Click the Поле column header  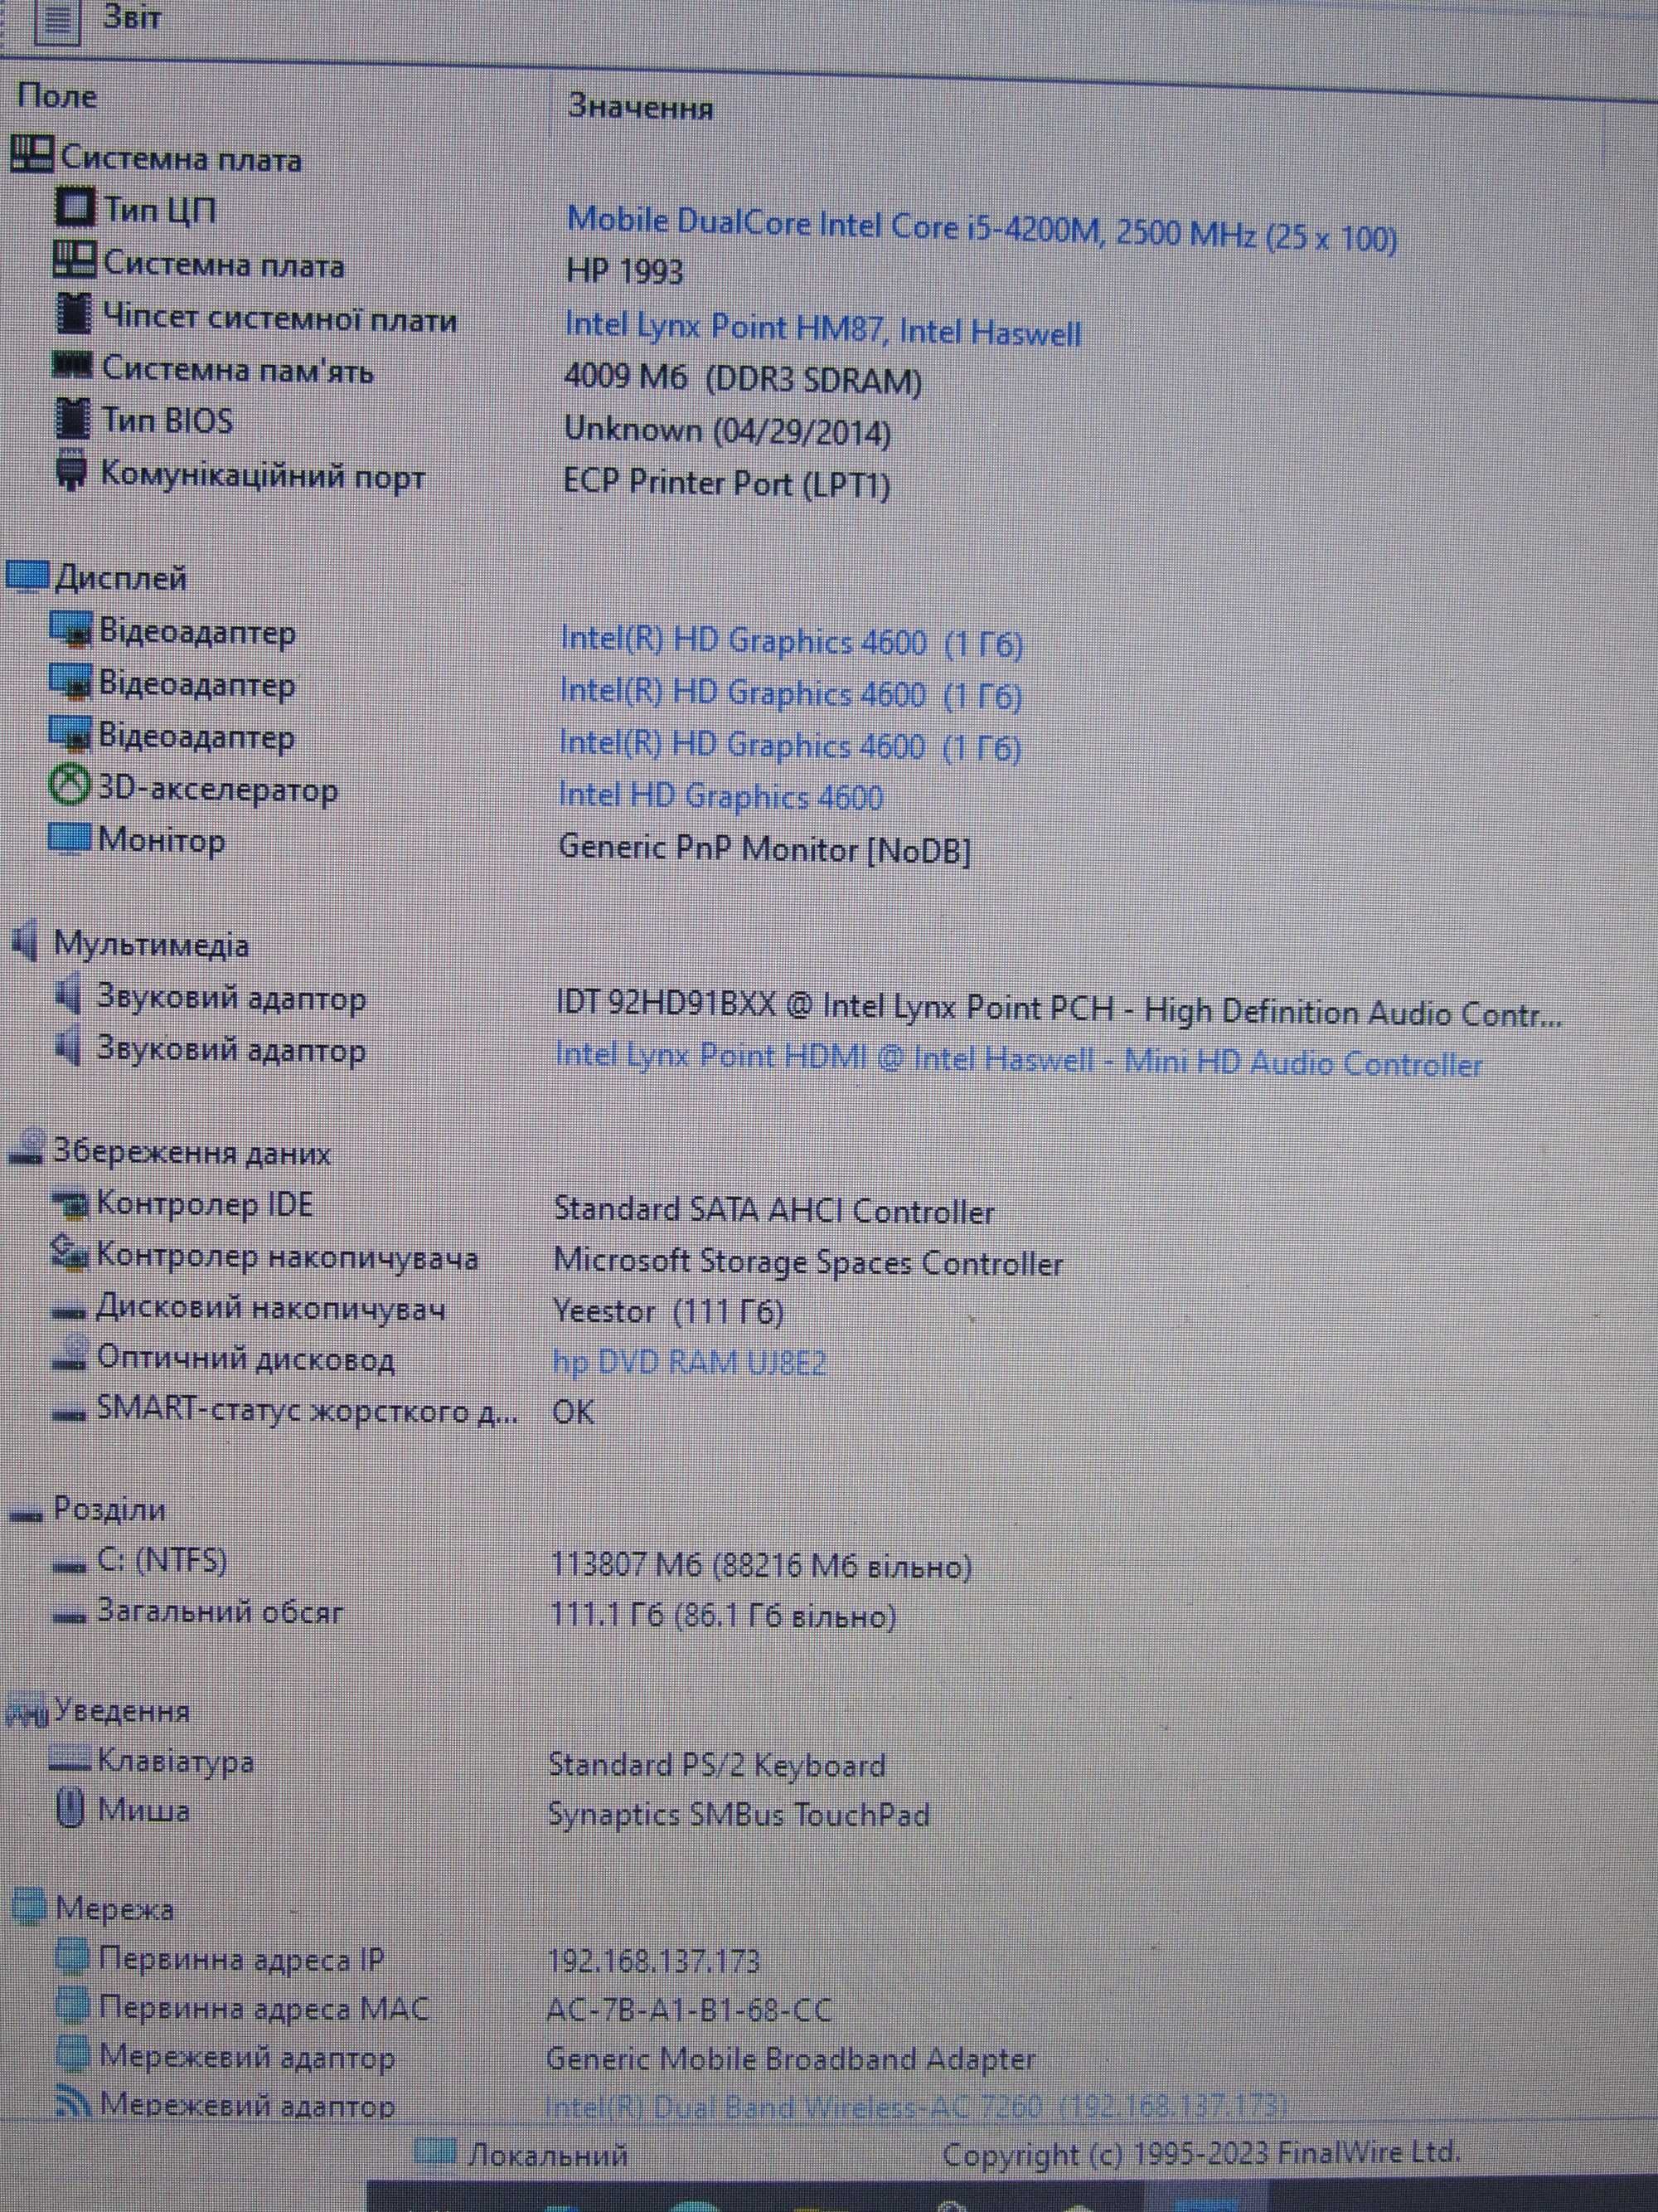pos(57,96)
